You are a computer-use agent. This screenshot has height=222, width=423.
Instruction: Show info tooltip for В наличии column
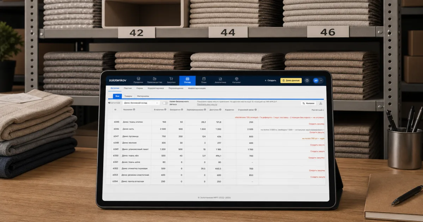coord(165,110)
